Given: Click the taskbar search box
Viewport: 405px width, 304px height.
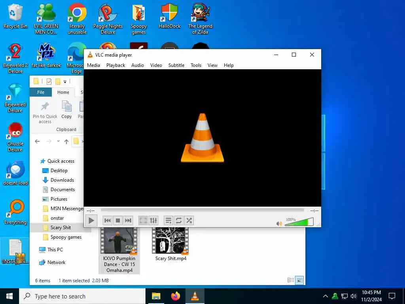Looking at the screenshot, I should [82, 296].
